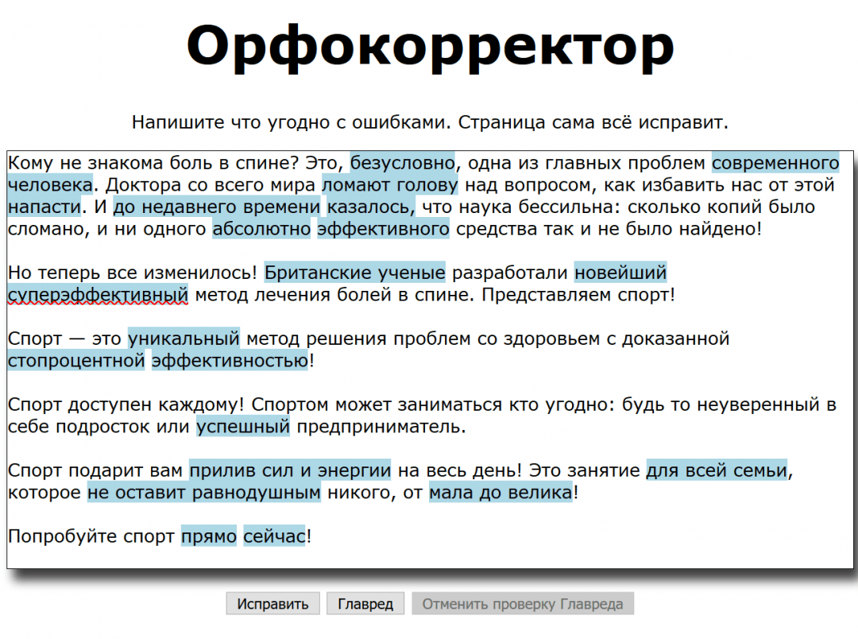Viewport: 858px width, 639px height.
Task: Click the highlighted word безусловно
Action: 402,164
